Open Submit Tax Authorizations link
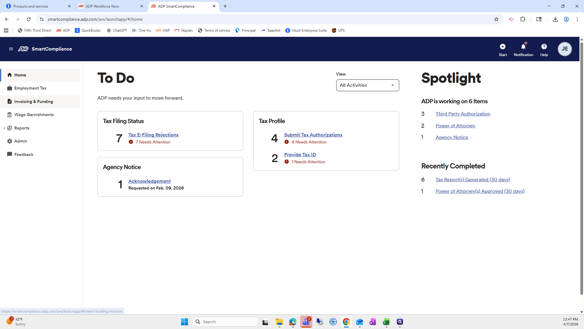Image resolution: width=584 pixels, height=329 pixels. 313,135
